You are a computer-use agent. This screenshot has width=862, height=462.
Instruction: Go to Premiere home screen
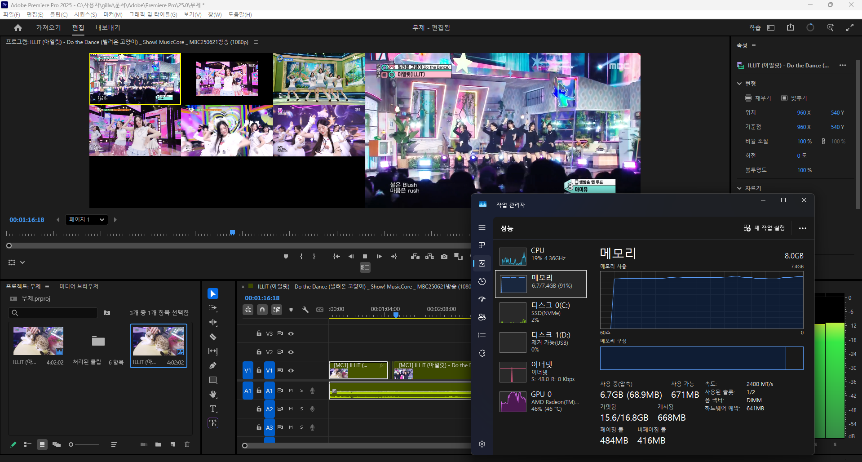tap(18, 28)
